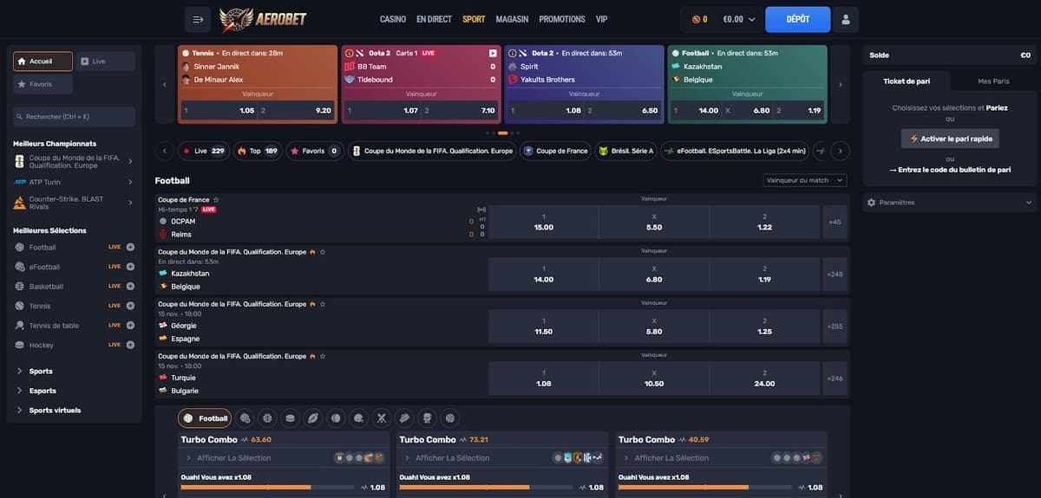Open the Aerobet logo home link
1041x498 pixels.
263,19
